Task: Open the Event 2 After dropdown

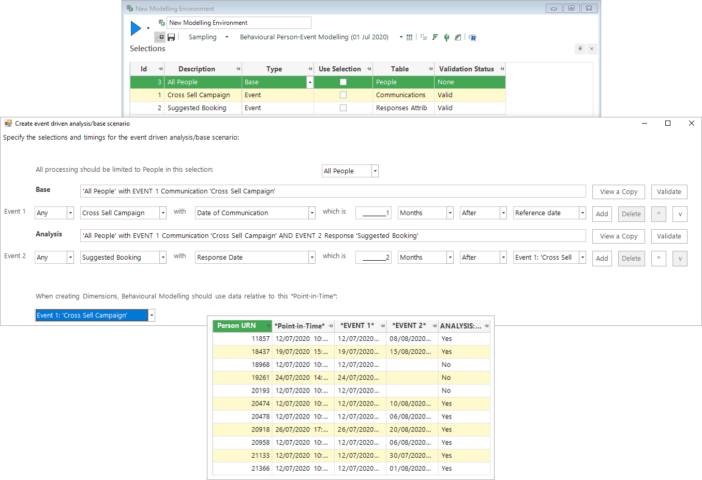Action: [x=503, y=258]
